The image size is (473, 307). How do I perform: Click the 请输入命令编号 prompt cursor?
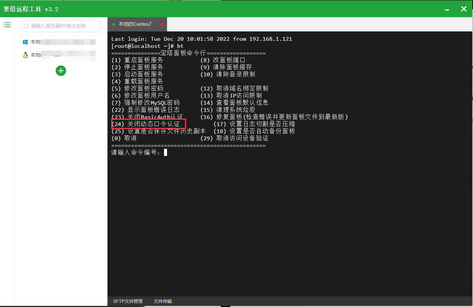tap(166, 153)
